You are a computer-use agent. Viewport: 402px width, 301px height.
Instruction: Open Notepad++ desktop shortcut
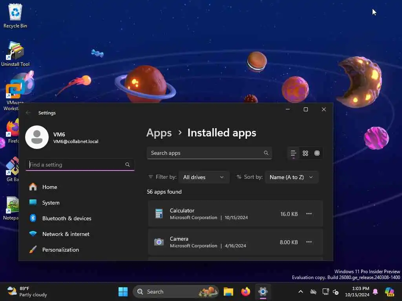point(11,208)
